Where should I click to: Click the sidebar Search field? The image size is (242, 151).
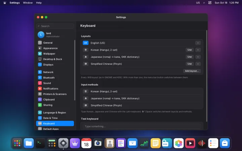coord(55,26)
